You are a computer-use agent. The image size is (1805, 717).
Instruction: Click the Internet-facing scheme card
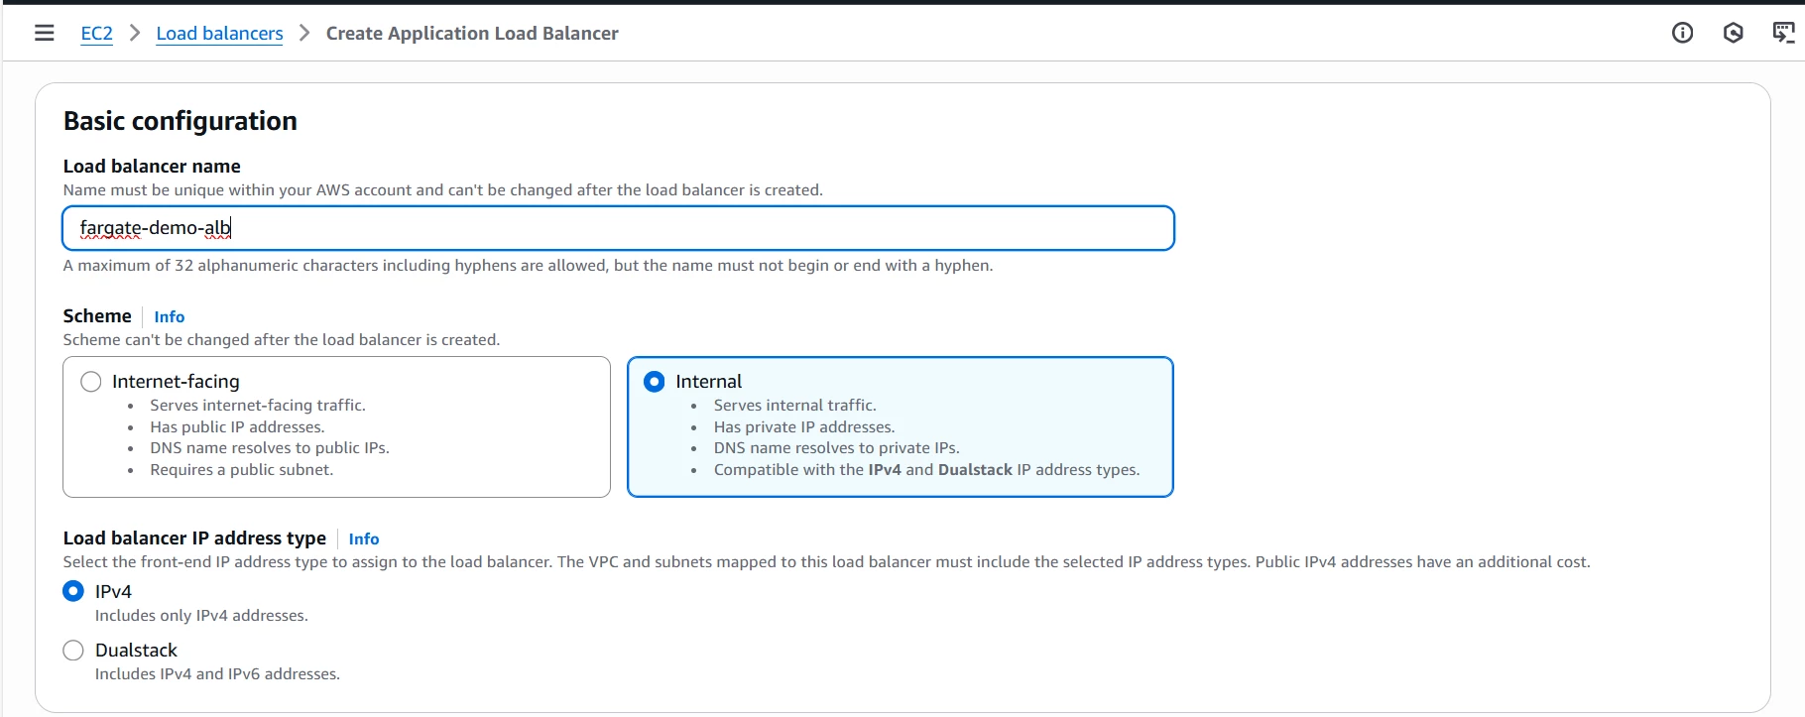click(336, 426)
